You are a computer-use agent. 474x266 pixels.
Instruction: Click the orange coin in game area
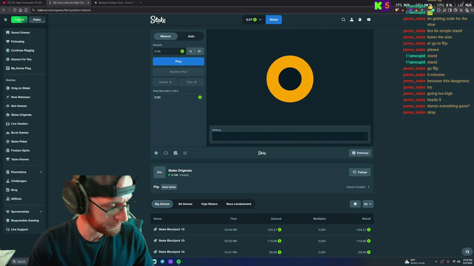(x=290, y=79)
